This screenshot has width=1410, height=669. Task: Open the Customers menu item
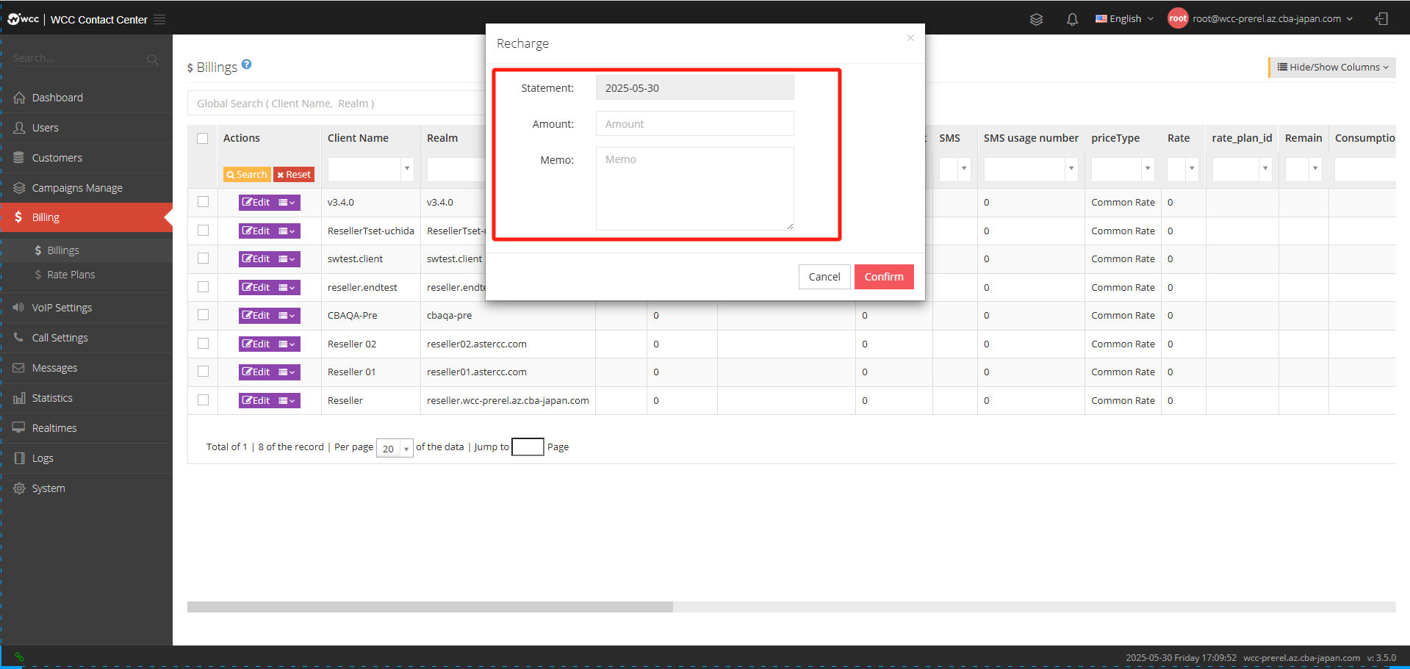click(x=87, y=158)
